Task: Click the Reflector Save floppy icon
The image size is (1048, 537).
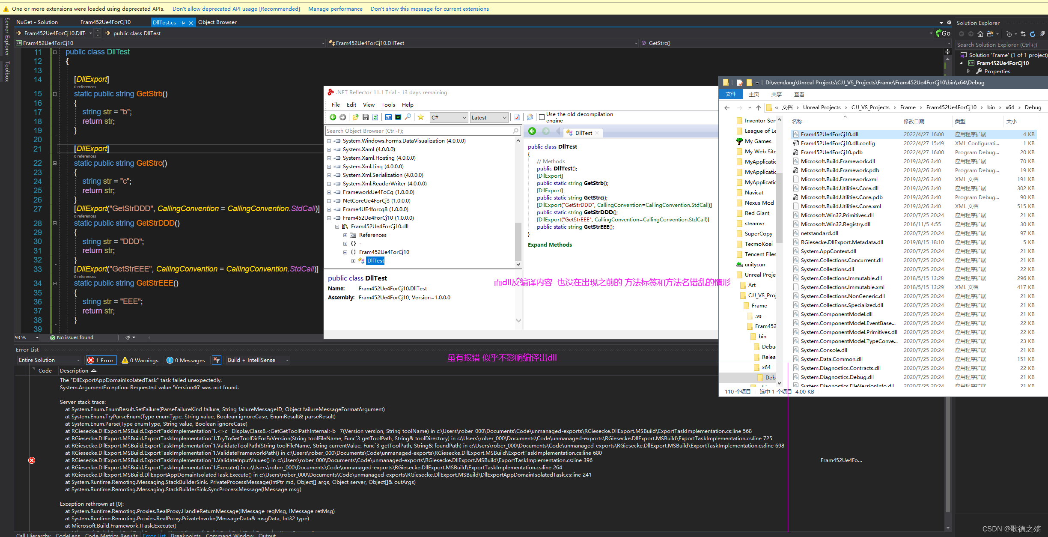Action: [365, 117]
